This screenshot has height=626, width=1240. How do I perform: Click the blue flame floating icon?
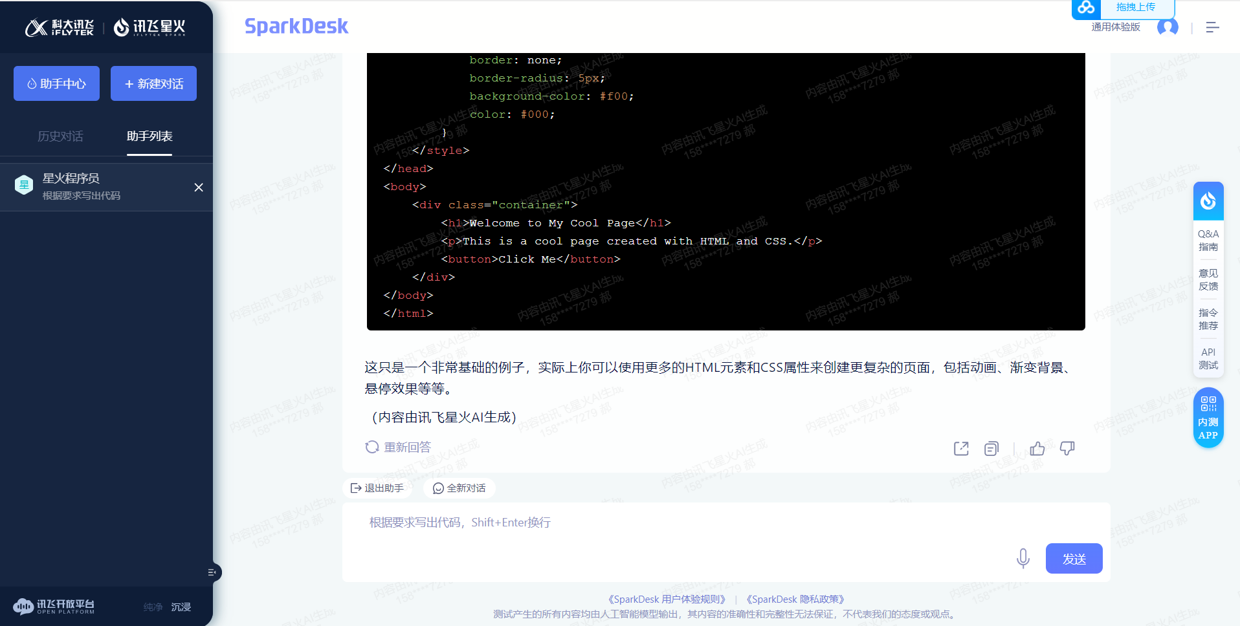click(x=1208, y=201)
